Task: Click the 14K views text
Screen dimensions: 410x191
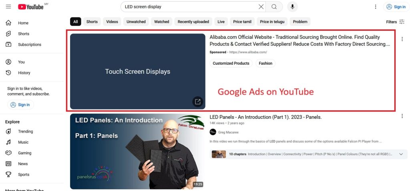Action: coord(217,123)
